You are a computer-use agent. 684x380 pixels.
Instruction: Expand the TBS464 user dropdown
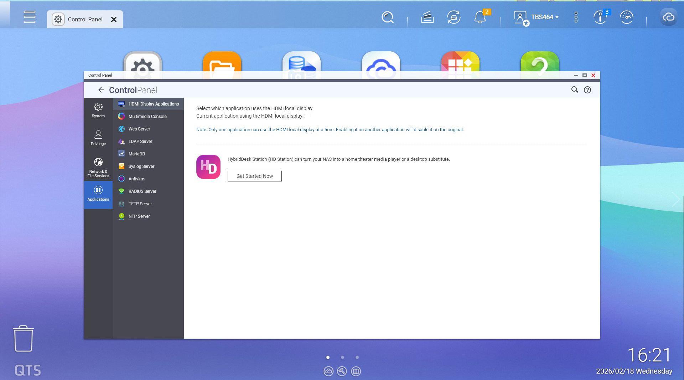pos(544,17)
